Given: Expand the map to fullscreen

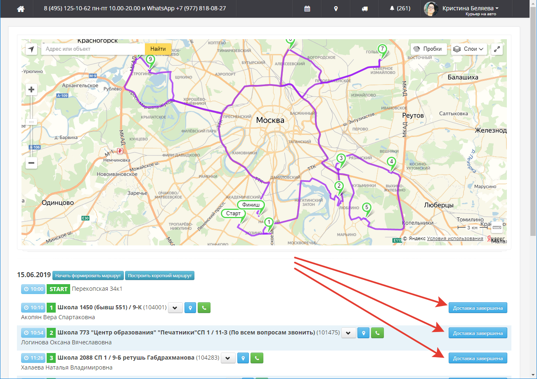Looking at the screenshot, I should tap(497, 49).
